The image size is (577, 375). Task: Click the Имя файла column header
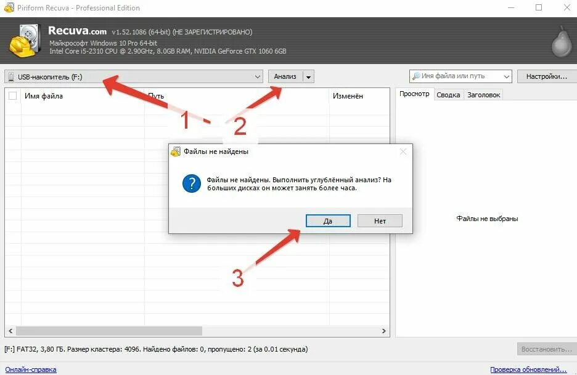pyautogui.click(x=83, y=96)
